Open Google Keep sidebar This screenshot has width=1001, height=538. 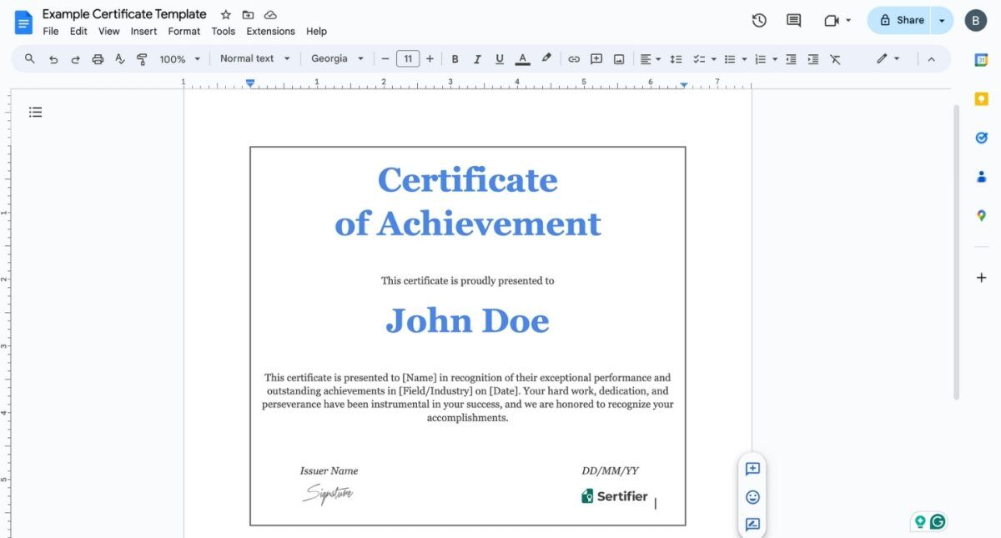click(x=981, y=98)
